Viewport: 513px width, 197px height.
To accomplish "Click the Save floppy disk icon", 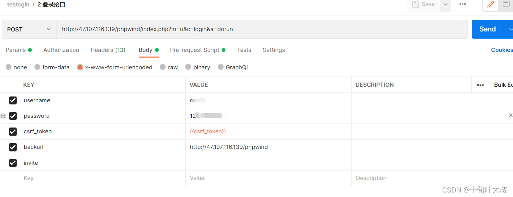I will click(x=416, y=4).
